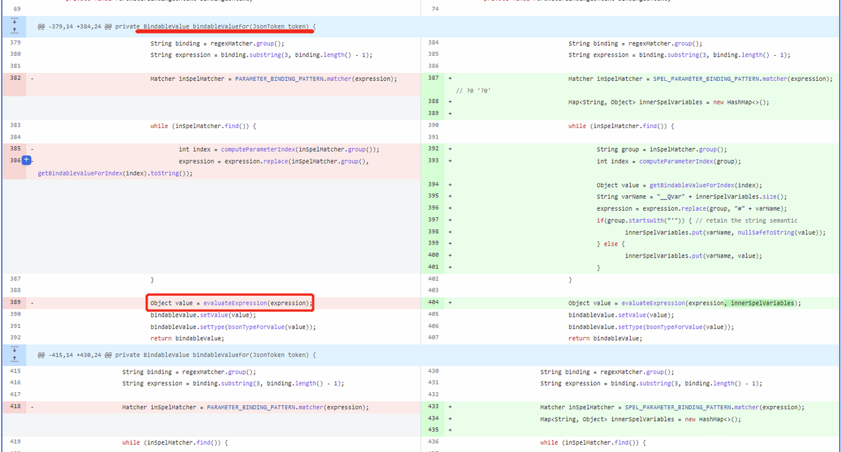Select line number 74 at the top right
Screen dimensions: 841x452
434,9
